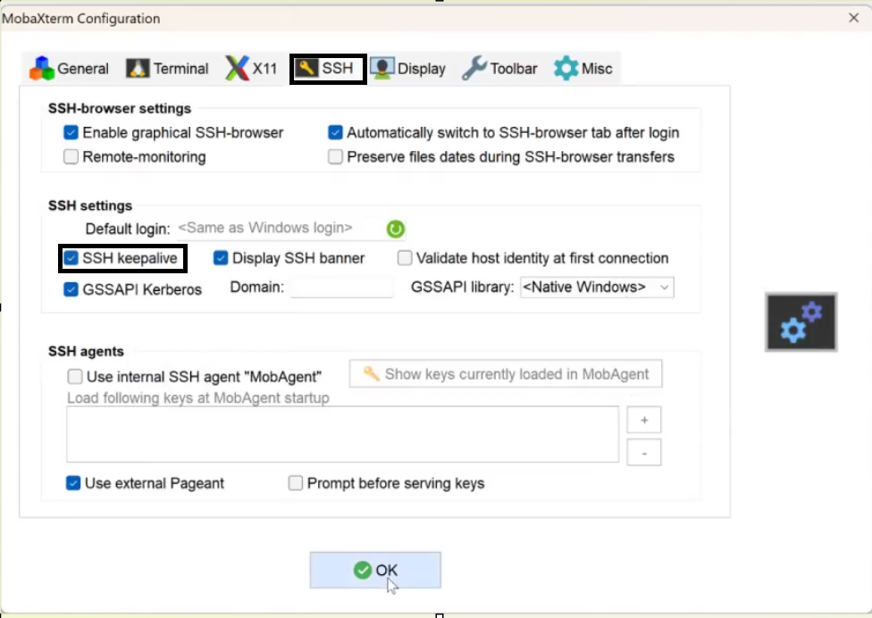
Task: Go to the Display tab
Action: (407, 69)
